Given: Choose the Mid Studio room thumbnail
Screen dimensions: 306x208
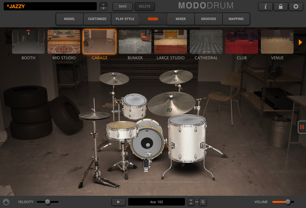Looking at the screenshot, I should pyautogui.click(x=64, y=42).
